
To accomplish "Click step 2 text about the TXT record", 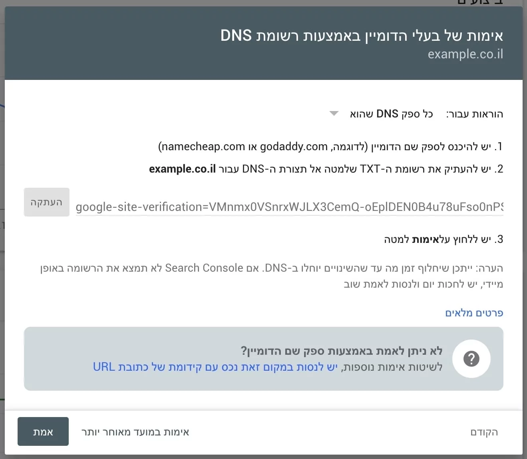I will pos(326,169).
